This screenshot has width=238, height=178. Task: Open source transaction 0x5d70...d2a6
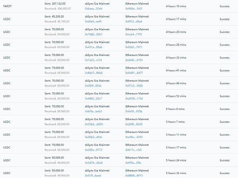pos(94,163)
